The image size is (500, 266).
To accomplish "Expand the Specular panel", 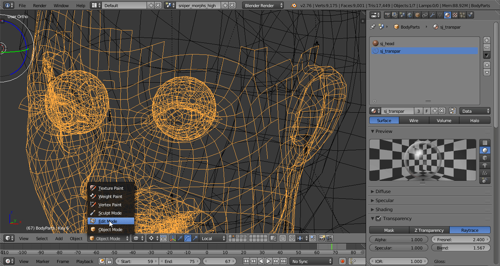I will 384,201.
